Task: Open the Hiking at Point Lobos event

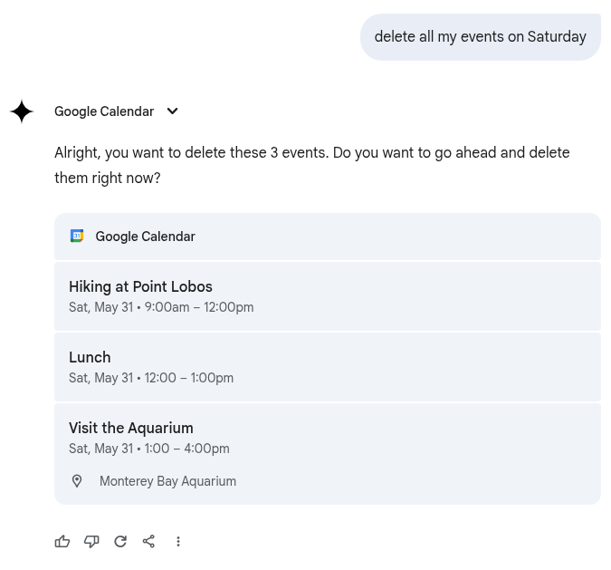Action: tap(140, 287)
